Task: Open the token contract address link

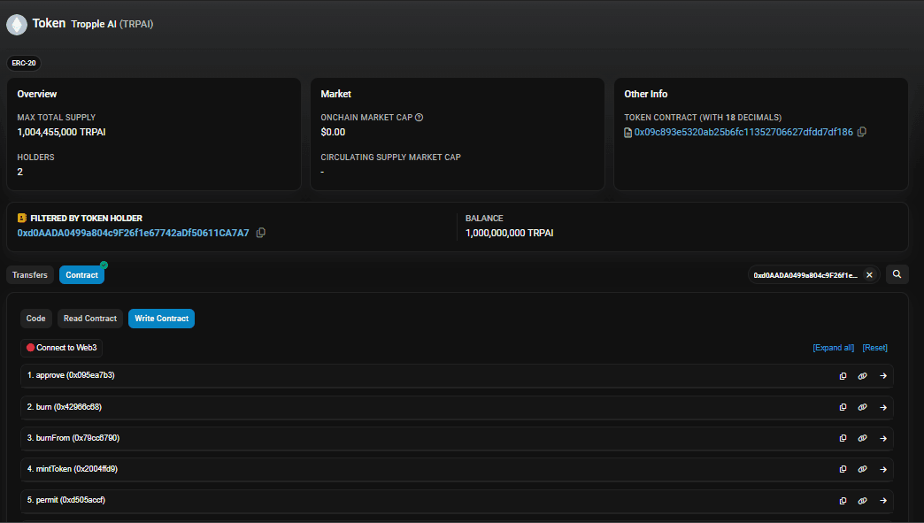Action: click(743, 132)
